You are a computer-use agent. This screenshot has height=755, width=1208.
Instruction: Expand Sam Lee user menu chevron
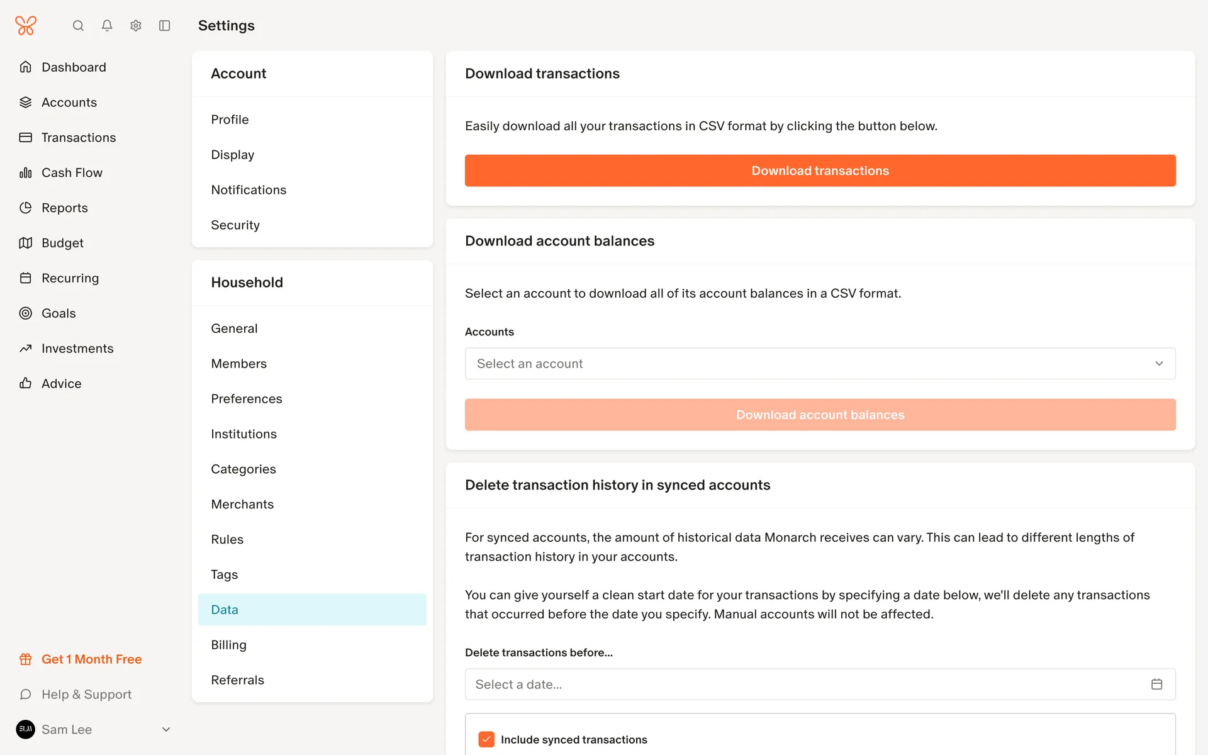coord(166,730)
